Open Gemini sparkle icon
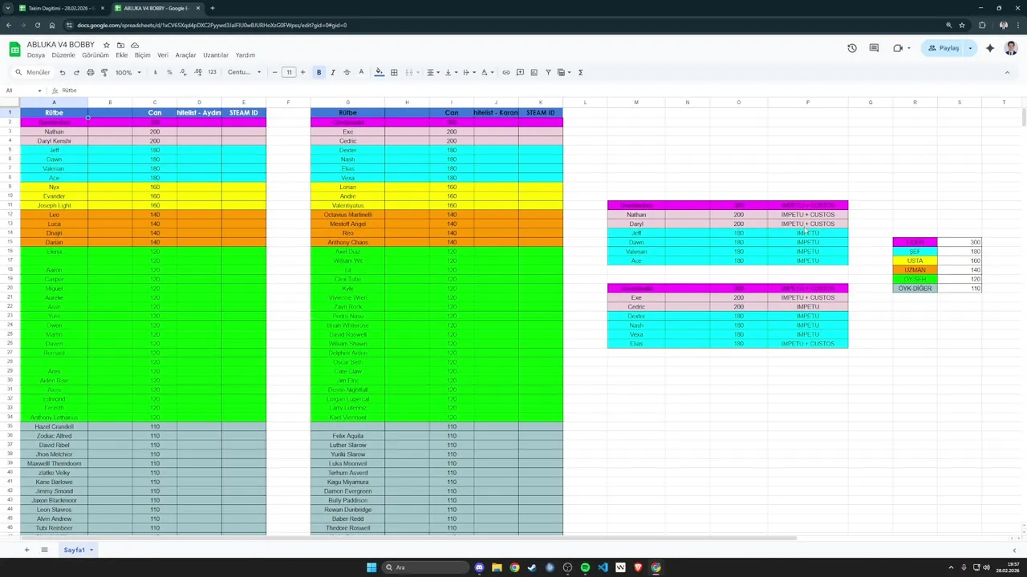The width and height of the screenshot is (1027, 577). [x=989, y=48]
